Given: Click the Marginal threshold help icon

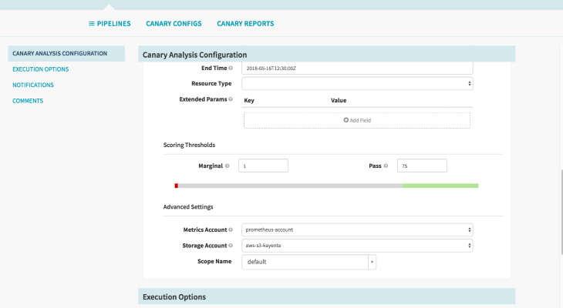Looking at the screenshot, I should click(x=228, y=166).
